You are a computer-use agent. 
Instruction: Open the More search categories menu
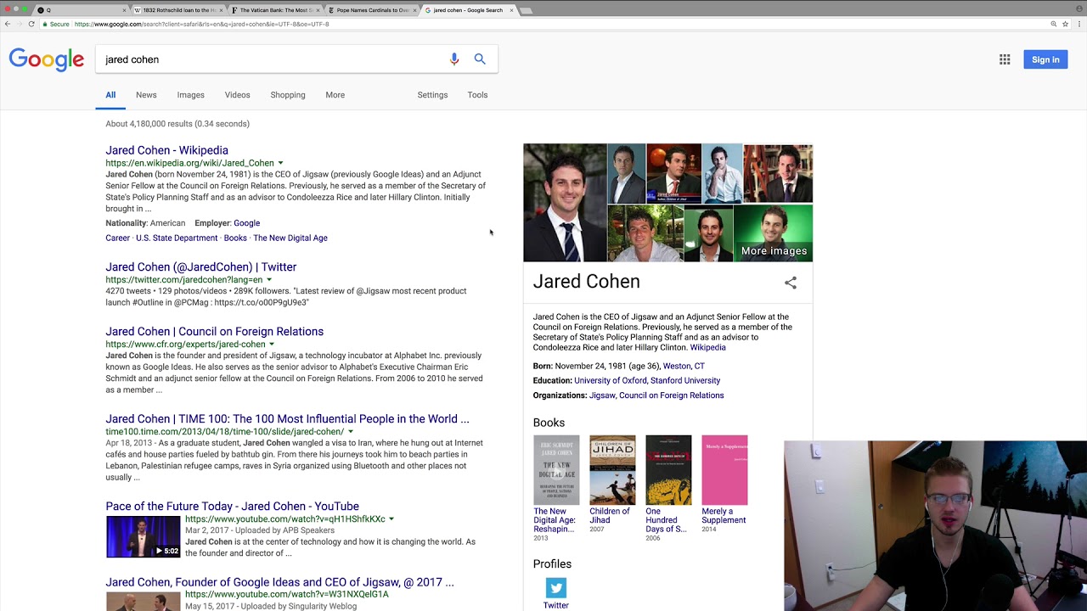pyautogui.click(x=335, y=95)
